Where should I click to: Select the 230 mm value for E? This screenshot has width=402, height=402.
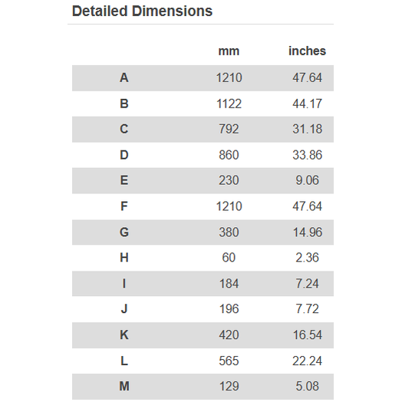(x=229, y=180)
